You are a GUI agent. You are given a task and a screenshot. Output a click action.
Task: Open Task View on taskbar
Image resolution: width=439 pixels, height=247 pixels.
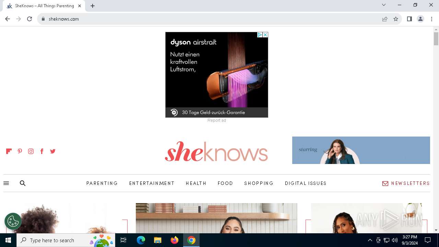(x=123, y=240)
